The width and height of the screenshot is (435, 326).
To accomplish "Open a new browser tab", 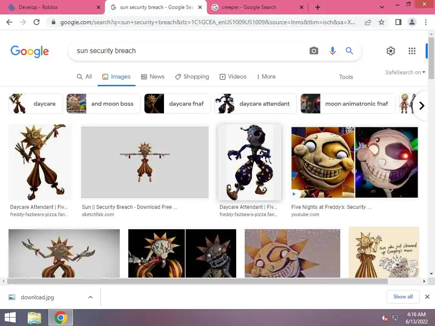I will [x=318, y=8].
